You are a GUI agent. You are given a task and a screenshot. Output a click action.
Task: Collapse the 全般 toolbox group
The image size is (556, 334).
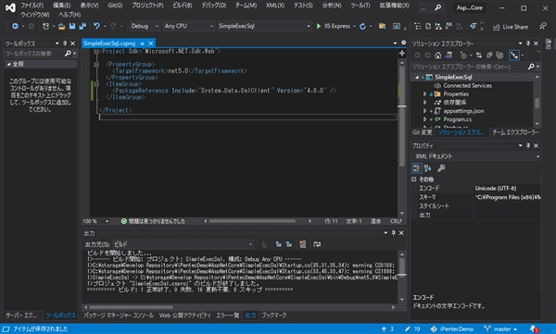[x=8, y=64]
